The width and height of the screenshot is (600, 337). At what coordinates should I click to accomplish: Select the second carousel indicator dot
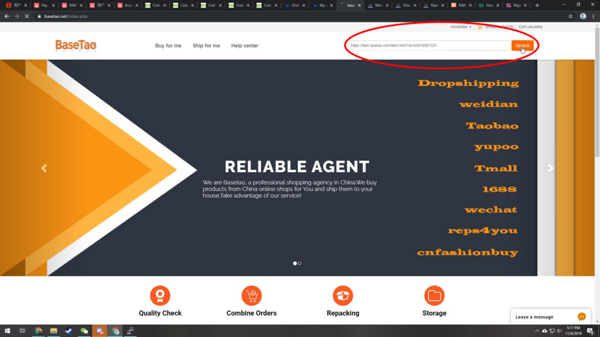pos(299,263)
